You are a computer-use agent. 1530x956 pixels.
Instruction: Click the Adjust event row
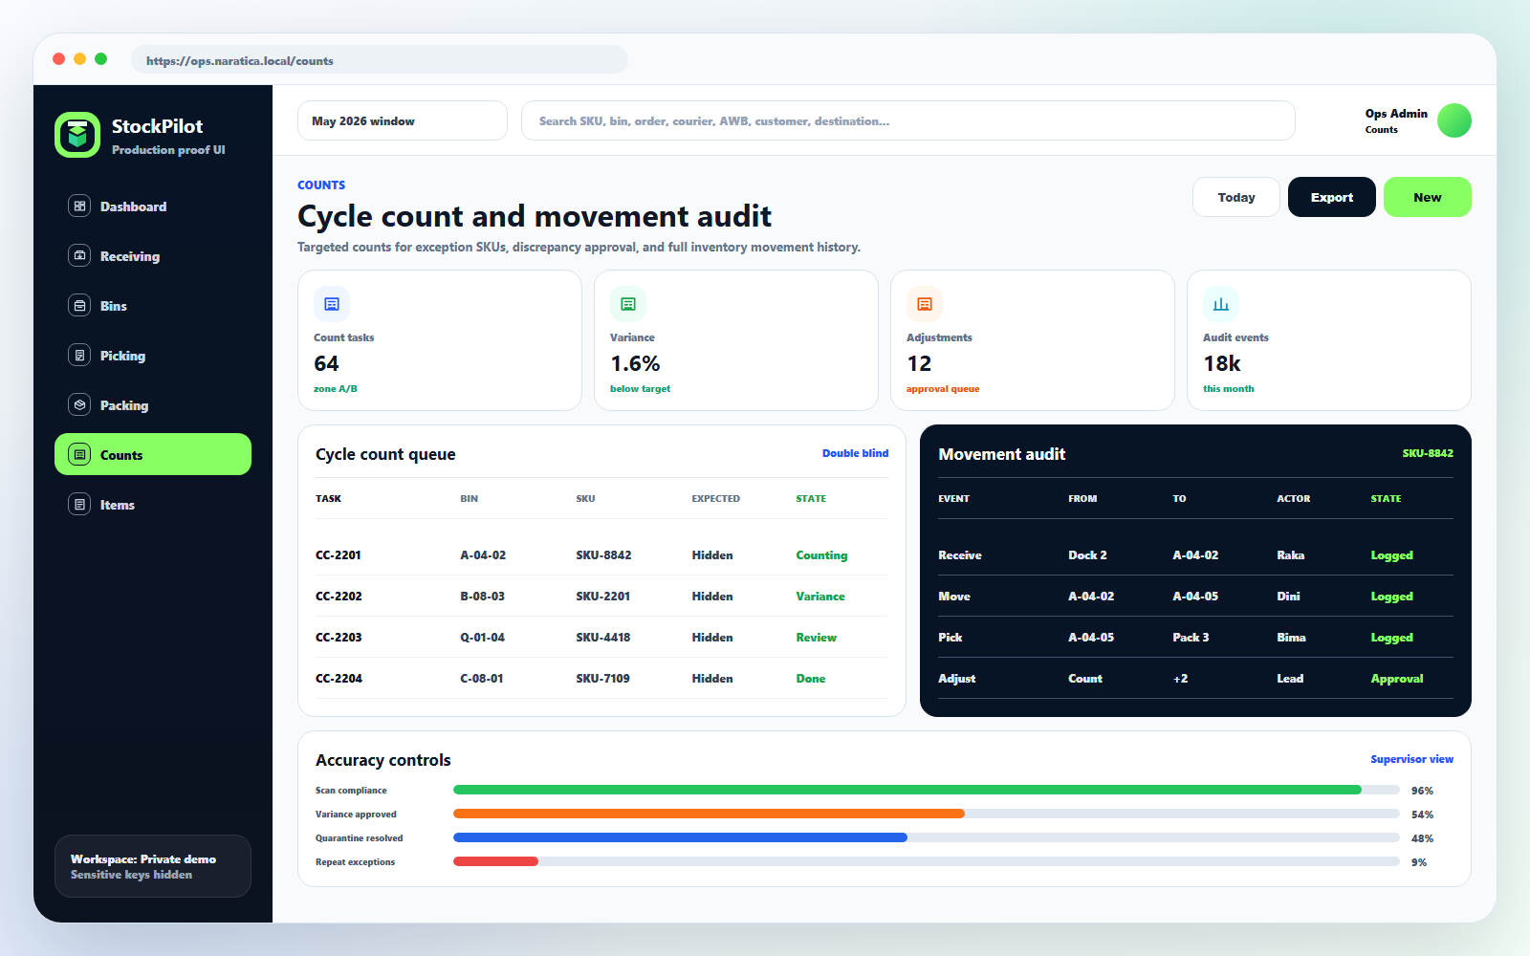click(1195, 678)
